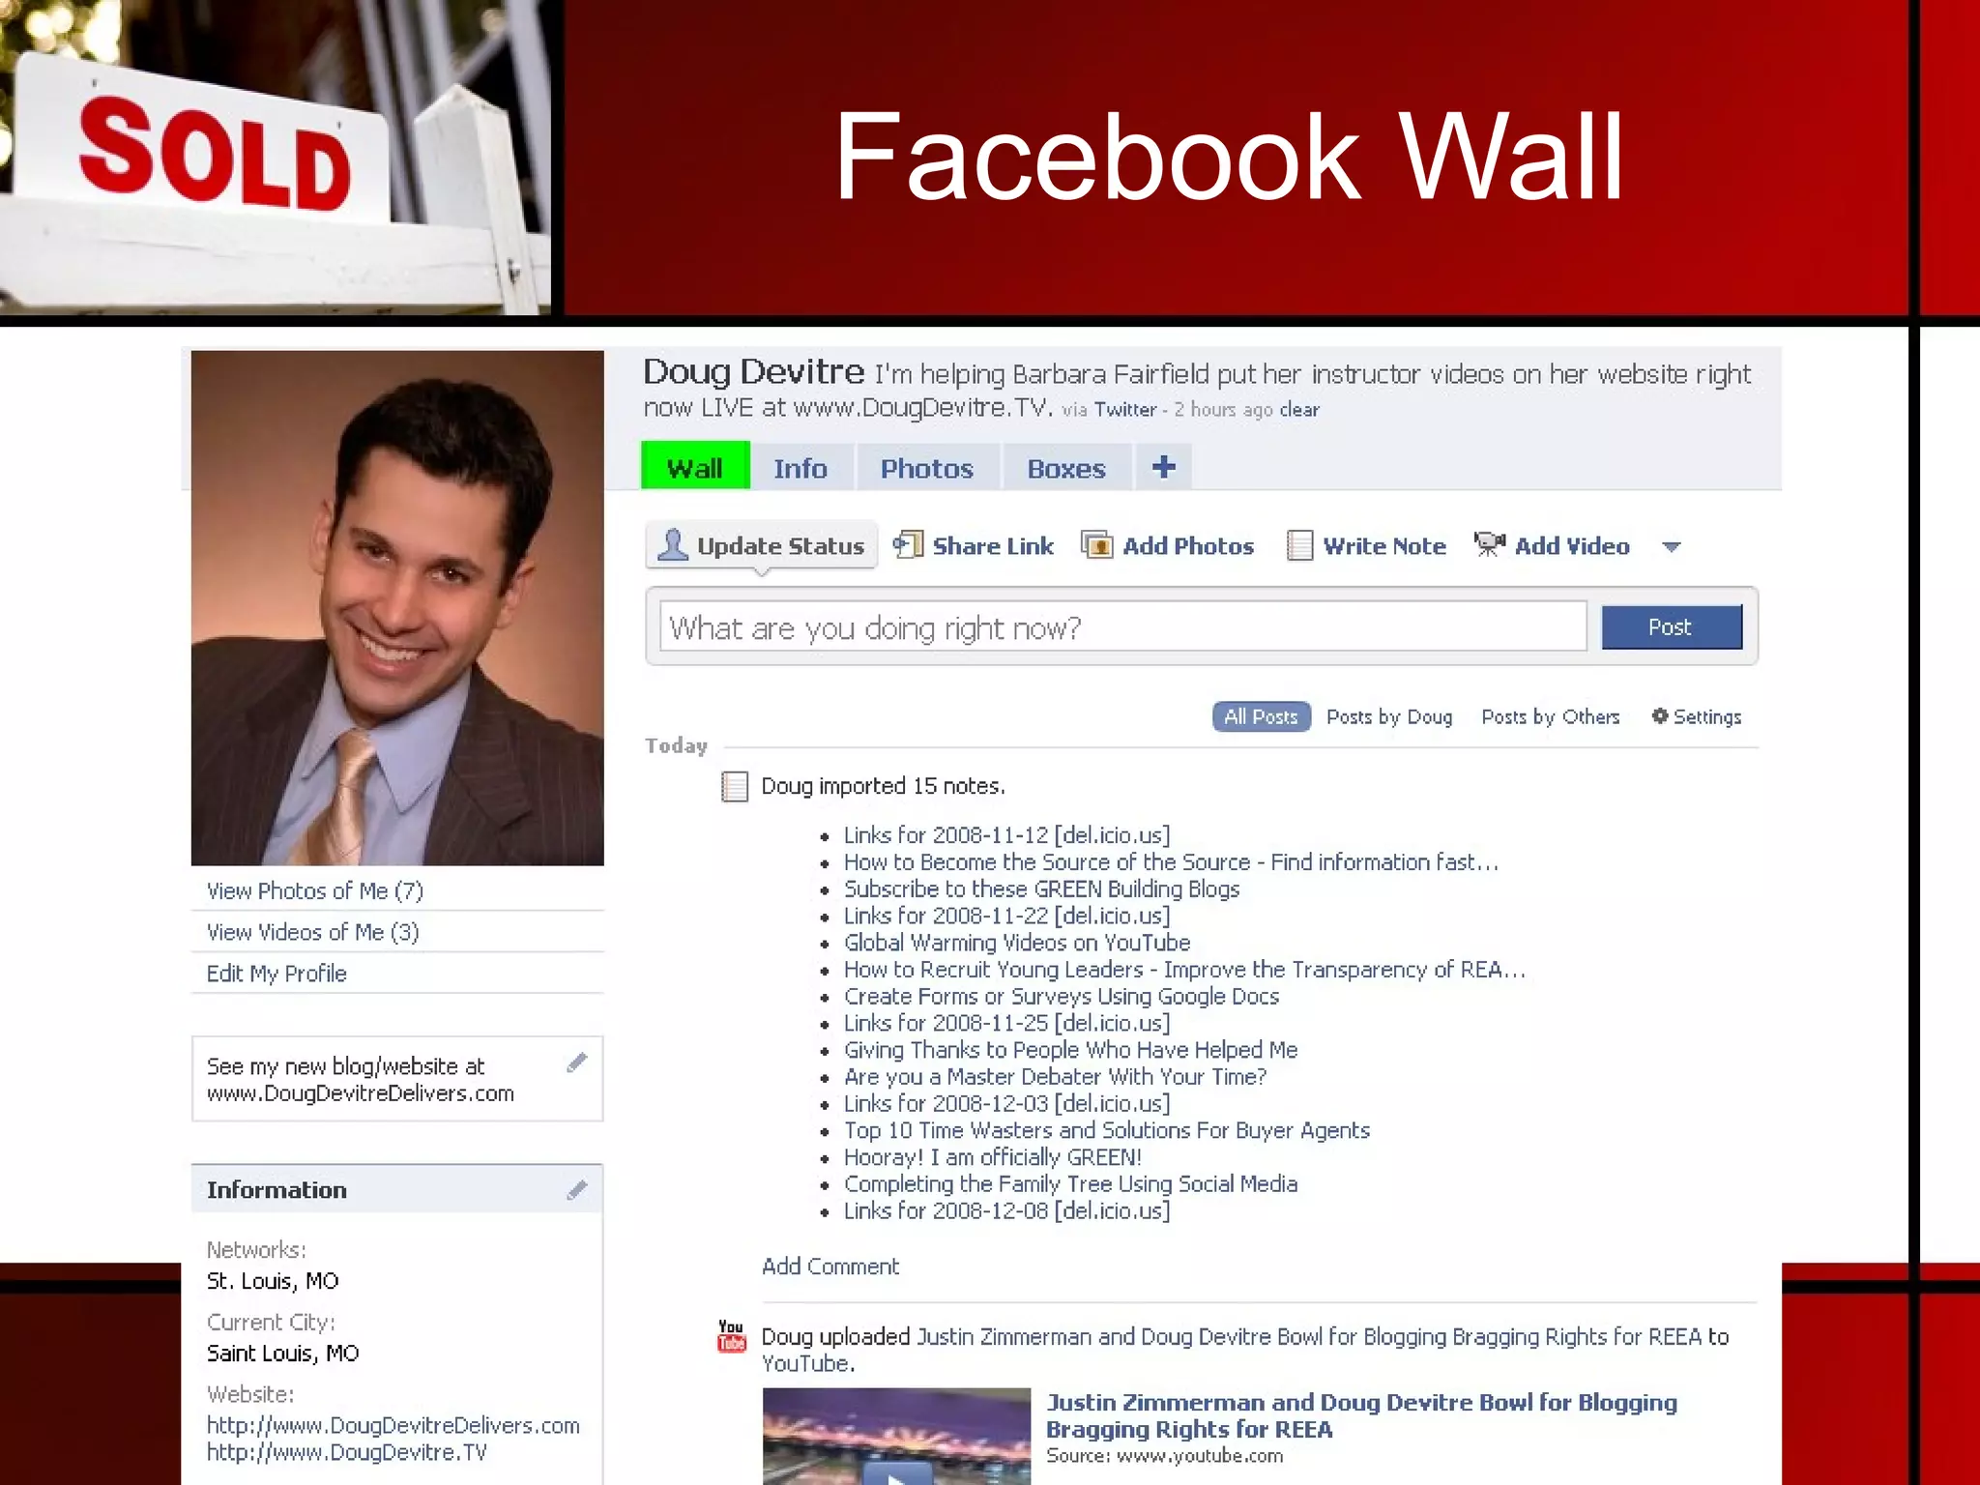Open the Photos tab
Screen dimensions: 1980x1485
tap(926, 468)
